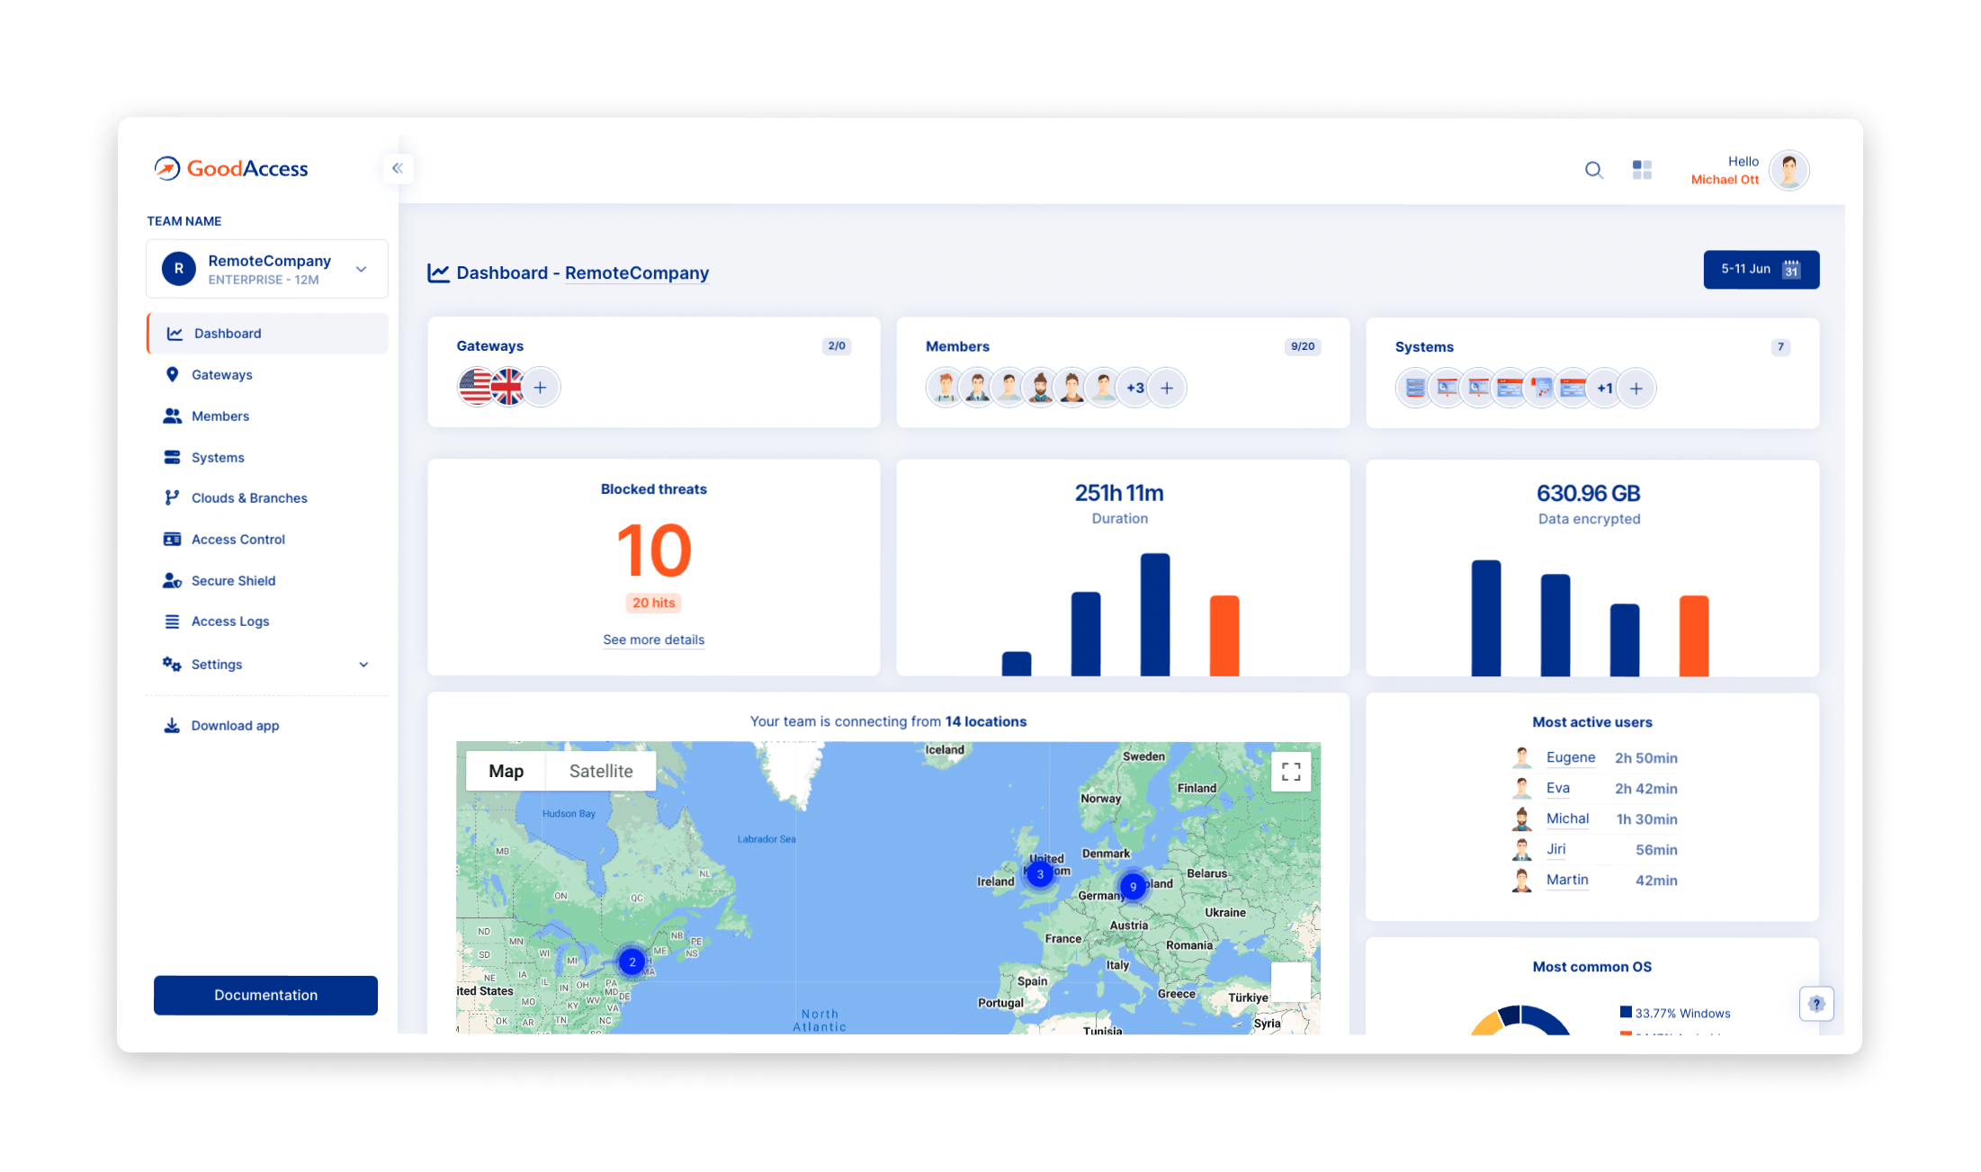Open the 5-11 Jun date picker

point(1761,270)
